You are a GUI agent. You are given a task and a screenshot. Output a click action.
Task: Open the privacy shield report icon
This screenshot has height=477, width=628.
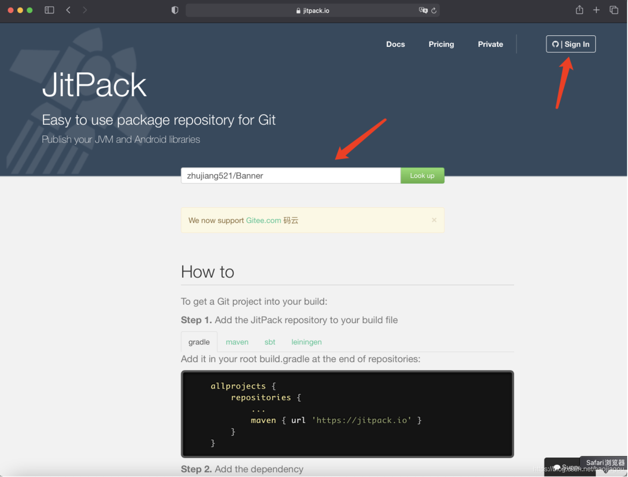coord(175,10)
